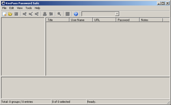Sort by the Notes column header
This screenshot has width=171, height=105.
click(x=151, y=20)
